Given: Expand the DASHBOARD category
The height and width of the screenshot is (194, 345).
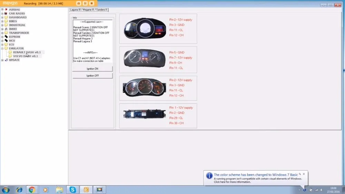Looking at the screenshot, I should coord(2,17).
